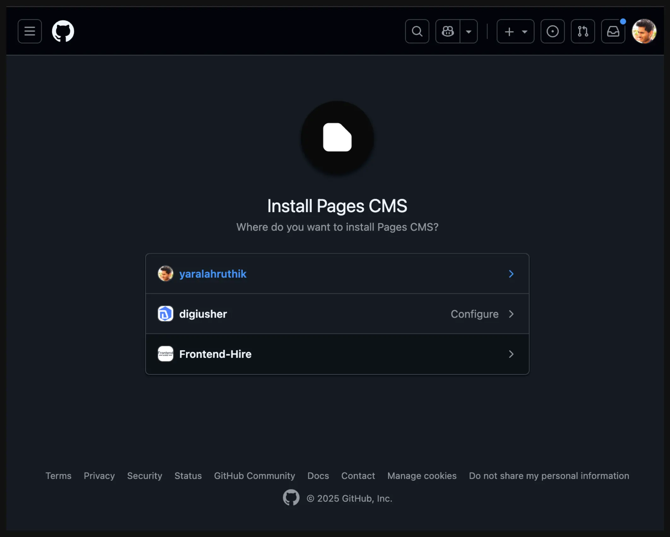Viewport: 670px width, 537px height.
Task: Click the Manage cookies link
Action: tap(422, 476)
